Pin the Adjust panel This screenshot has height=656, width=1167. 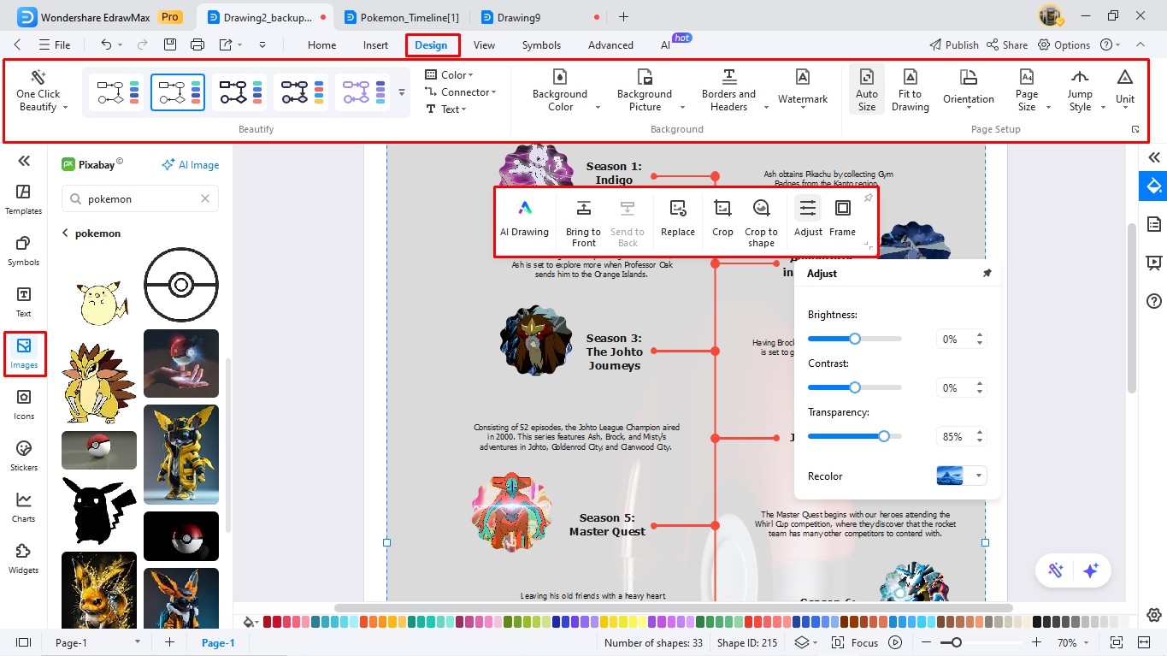coord(987,274)
